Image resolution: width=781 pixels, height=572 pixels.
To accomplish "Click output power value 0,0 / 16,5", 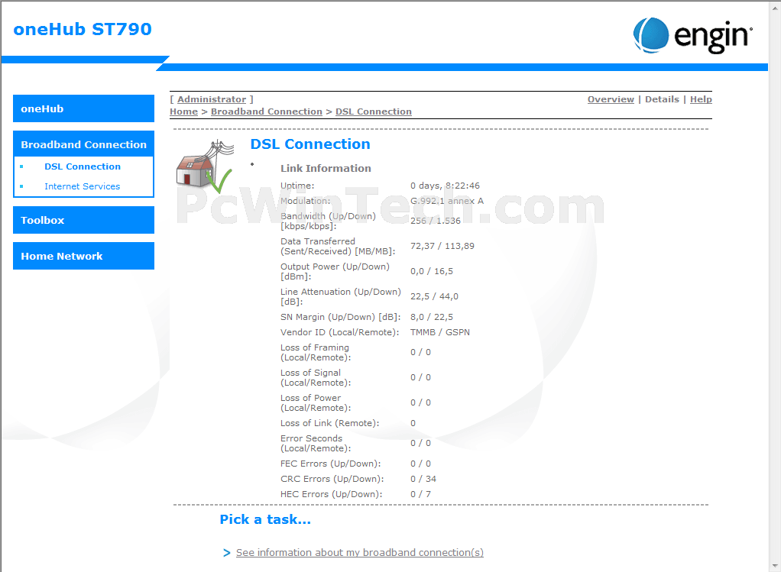I will (x=431, y=271).
